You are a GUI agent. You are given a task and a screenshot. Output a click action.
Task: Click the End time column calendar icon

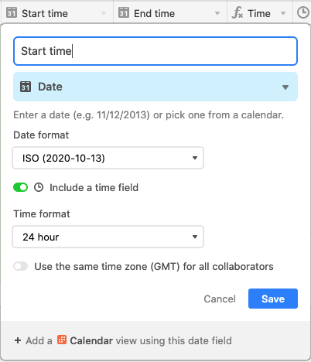tap(124, 12)
